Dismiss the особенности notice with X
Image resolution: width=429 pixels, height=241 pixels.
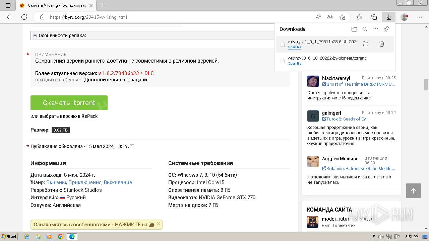click(159, 224)
